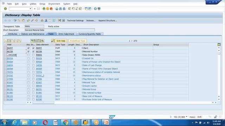The width and height of the screenshot is (225, 126).
Task: Show hidden icons in system tray
Action: (x=192, y=122)
